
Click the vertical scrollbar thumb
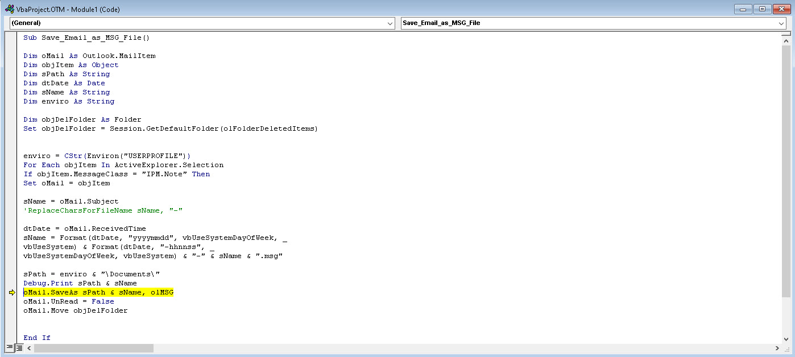pos(786,171)
